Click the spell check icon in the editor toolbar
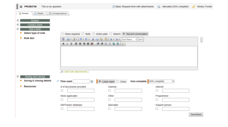The image size is (228, 127). [63, 39]
